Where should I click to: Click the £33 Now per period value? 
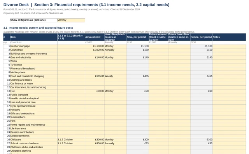[138, 144]
